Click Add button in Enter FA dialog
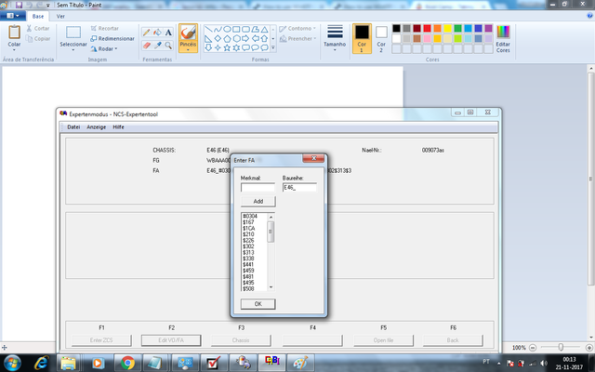 [258, 201]
